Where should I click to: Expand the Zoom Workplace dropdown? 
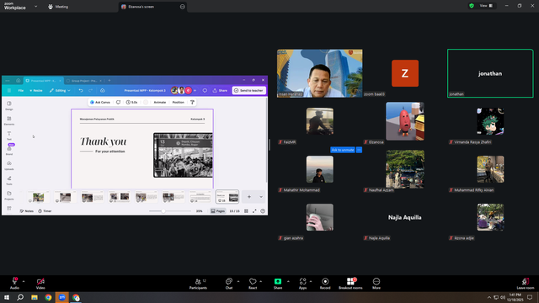click(35, 6)
